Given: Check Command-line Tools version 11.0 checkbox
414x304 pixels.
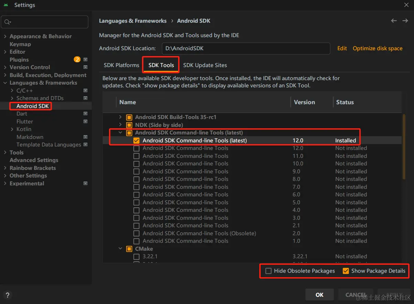Looking at the screenshot, I should pos(137,156).
